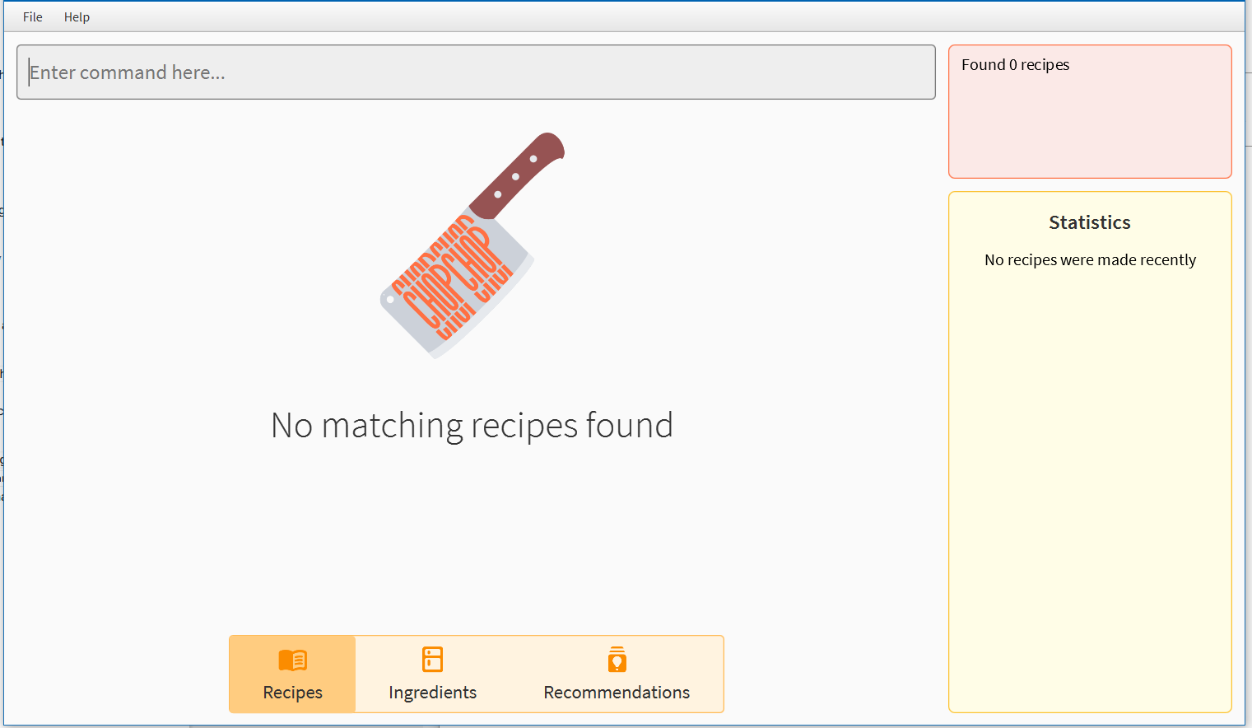The image size is (1252, 728).
Task: Click the Ingredients fridge icon
Action: pos(432,660)
